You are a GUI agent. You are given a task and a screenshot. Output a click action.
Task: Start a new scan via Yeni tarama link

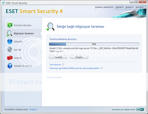coord(55,65)
